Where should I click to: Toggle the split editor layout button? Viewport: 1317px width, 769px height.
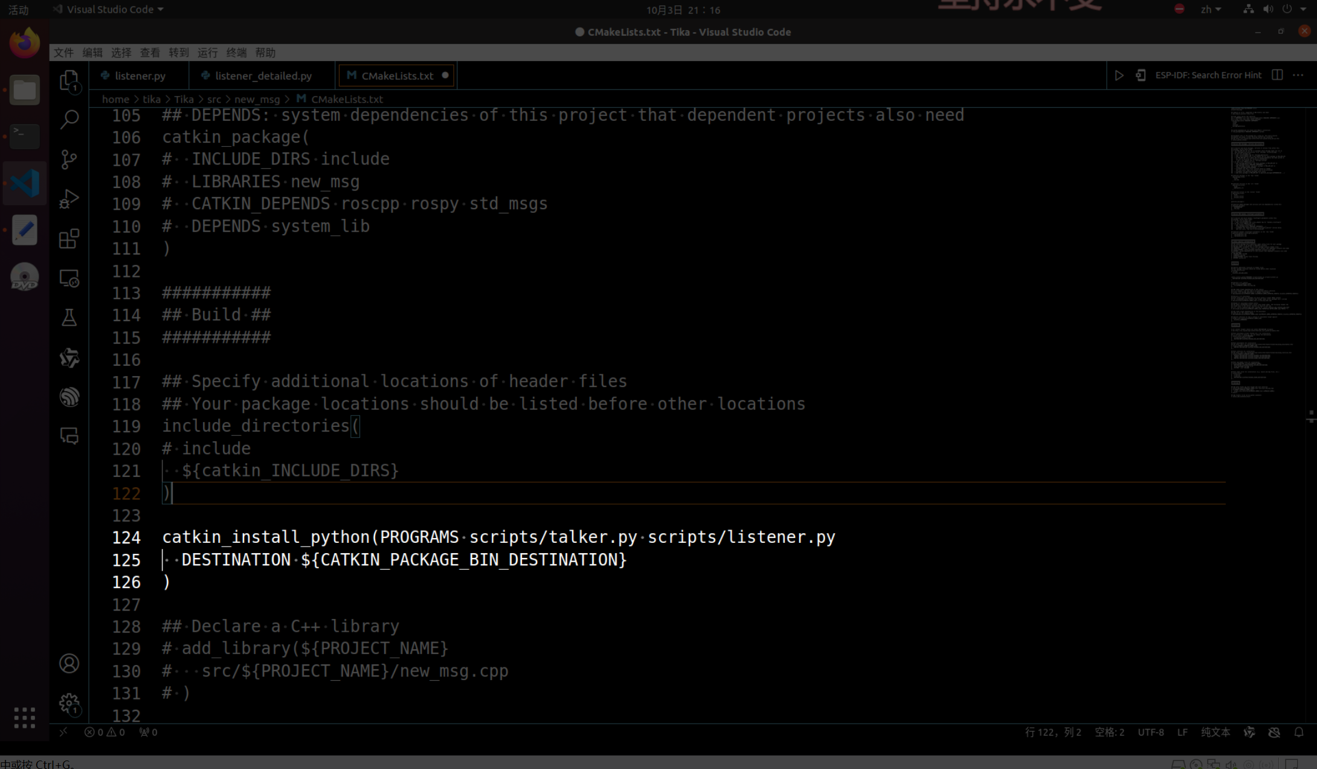pos(1277,75)
